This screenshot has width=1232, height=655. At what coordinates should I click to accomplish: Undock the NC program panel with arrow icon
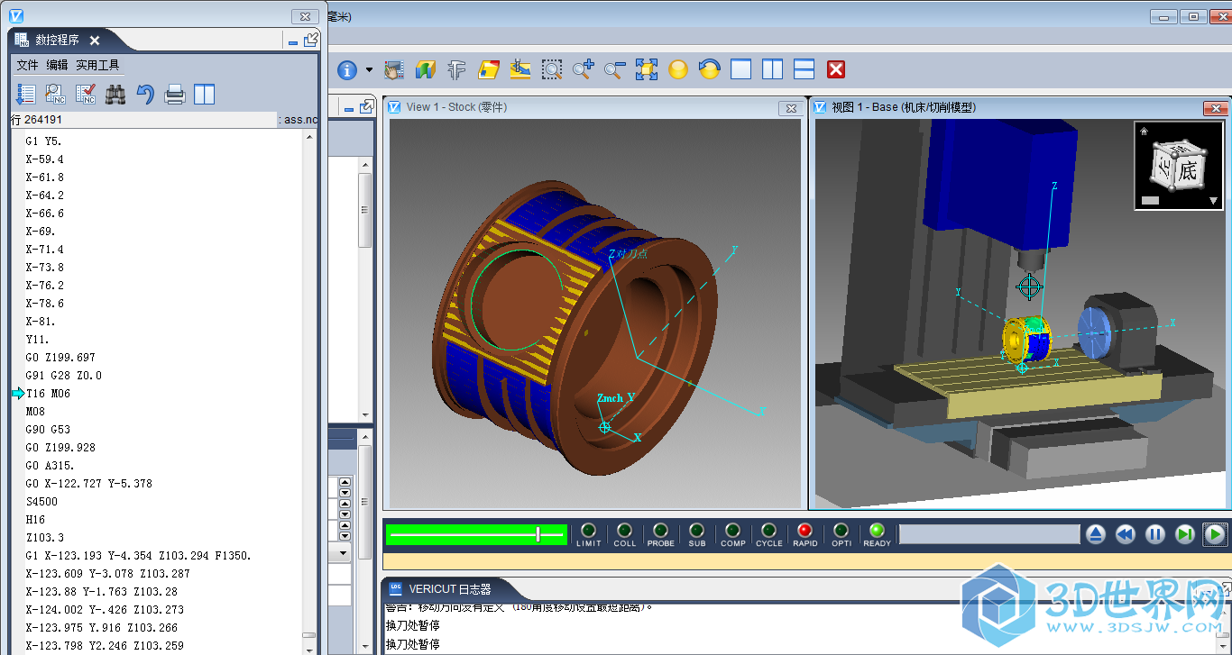pyautogui.click(x=311, y=40)
